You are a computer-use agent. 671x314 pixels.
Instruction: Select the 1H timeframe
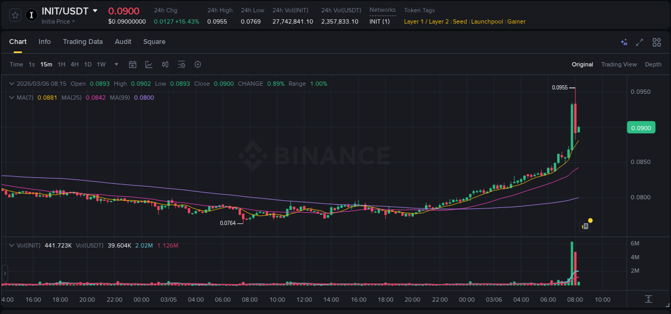[x=62, y=64]
